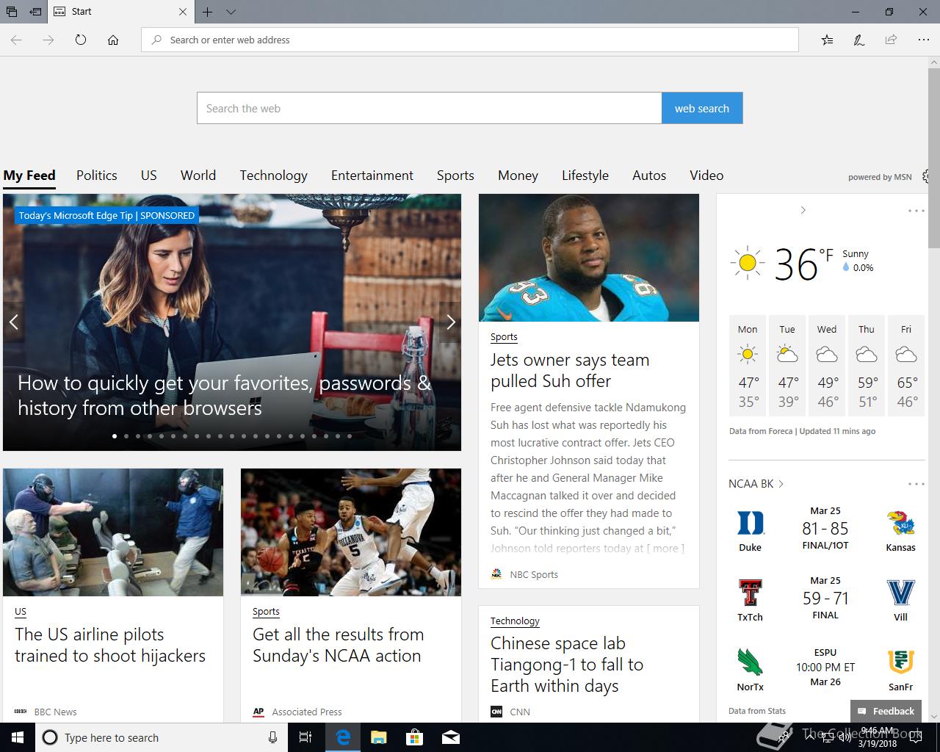Click the web search button

702,108
